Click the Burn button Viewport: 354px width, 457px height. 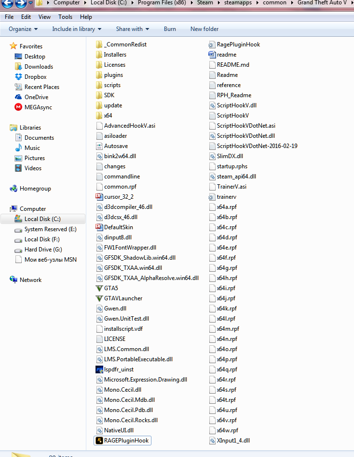[170, 29]
